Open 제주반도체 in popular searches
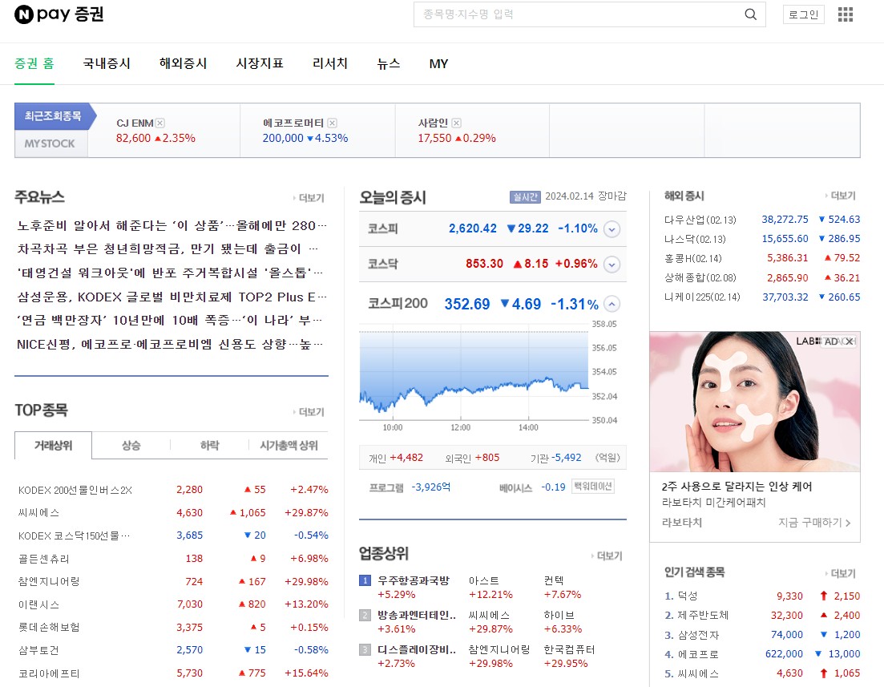Screen dimensions: 884x687 tap(703, 616)
